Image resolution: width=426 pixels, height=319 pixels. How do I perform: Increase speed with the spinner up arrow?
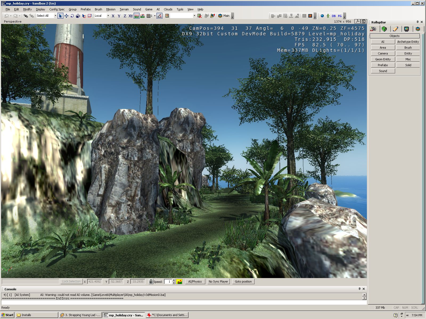coord(174,280)
